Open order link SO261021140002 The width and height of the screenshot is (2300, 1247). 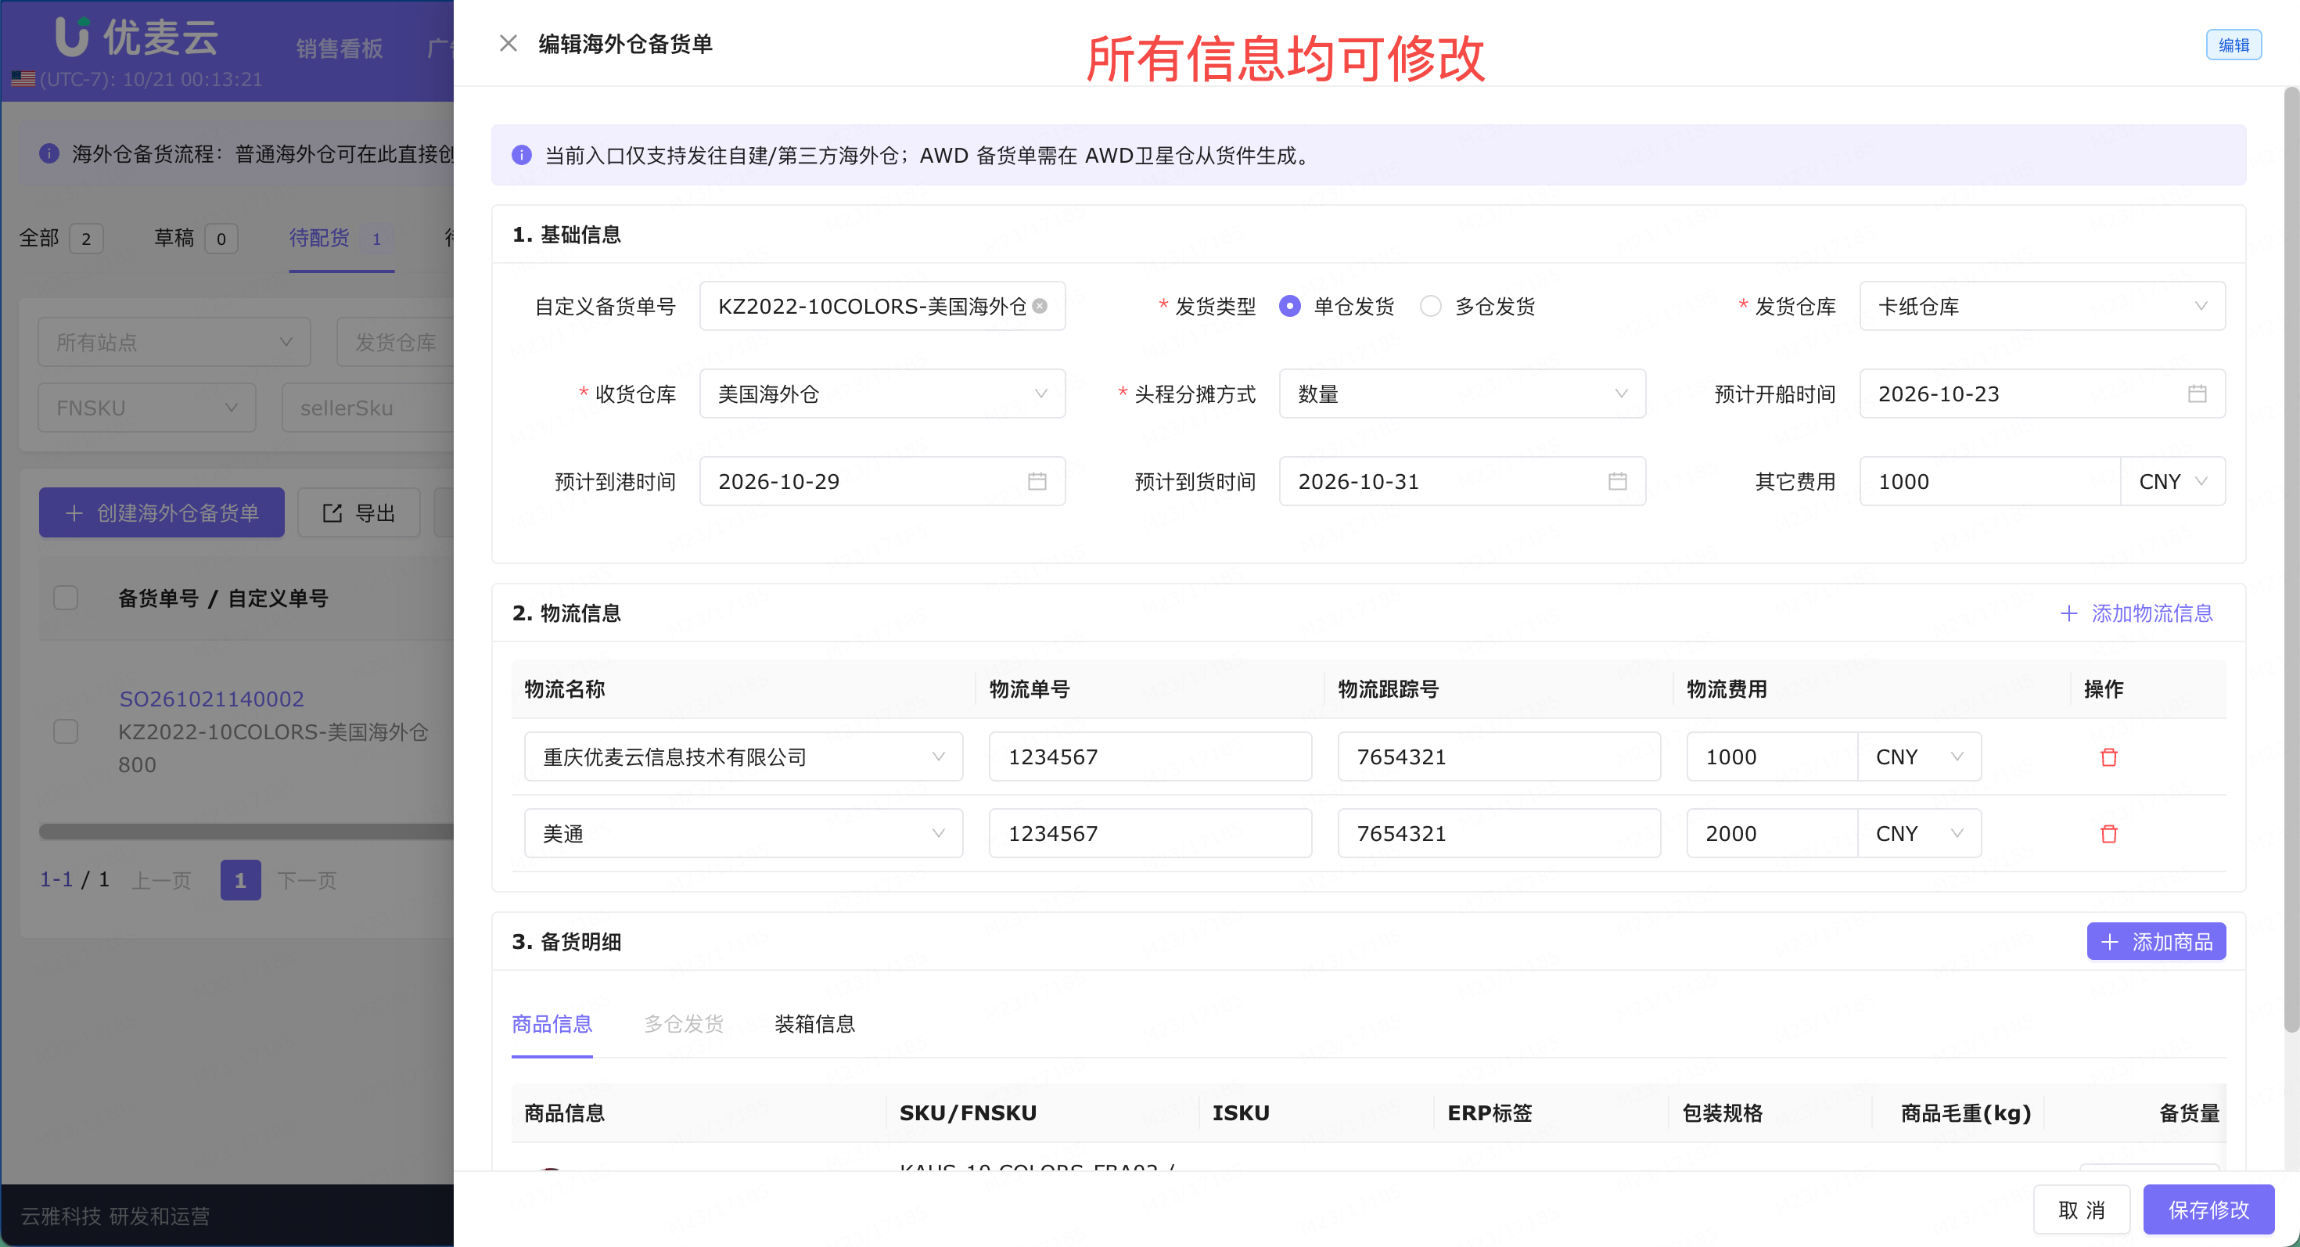click(x=211, y=699)
